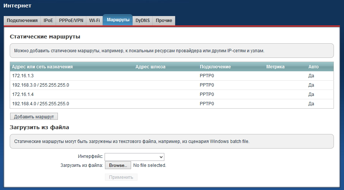Click the Адрес шлюза column header
Screen dimensions: 344x190
click(x=150, y=67)
